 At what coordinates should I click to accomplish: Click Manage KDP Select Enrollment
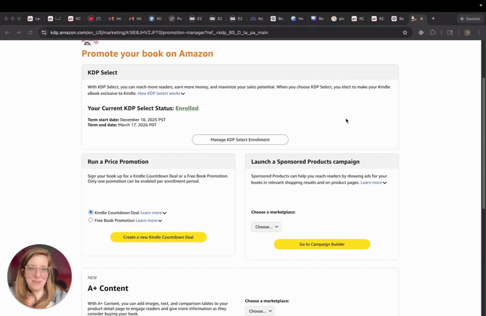[x=240, y=139]
